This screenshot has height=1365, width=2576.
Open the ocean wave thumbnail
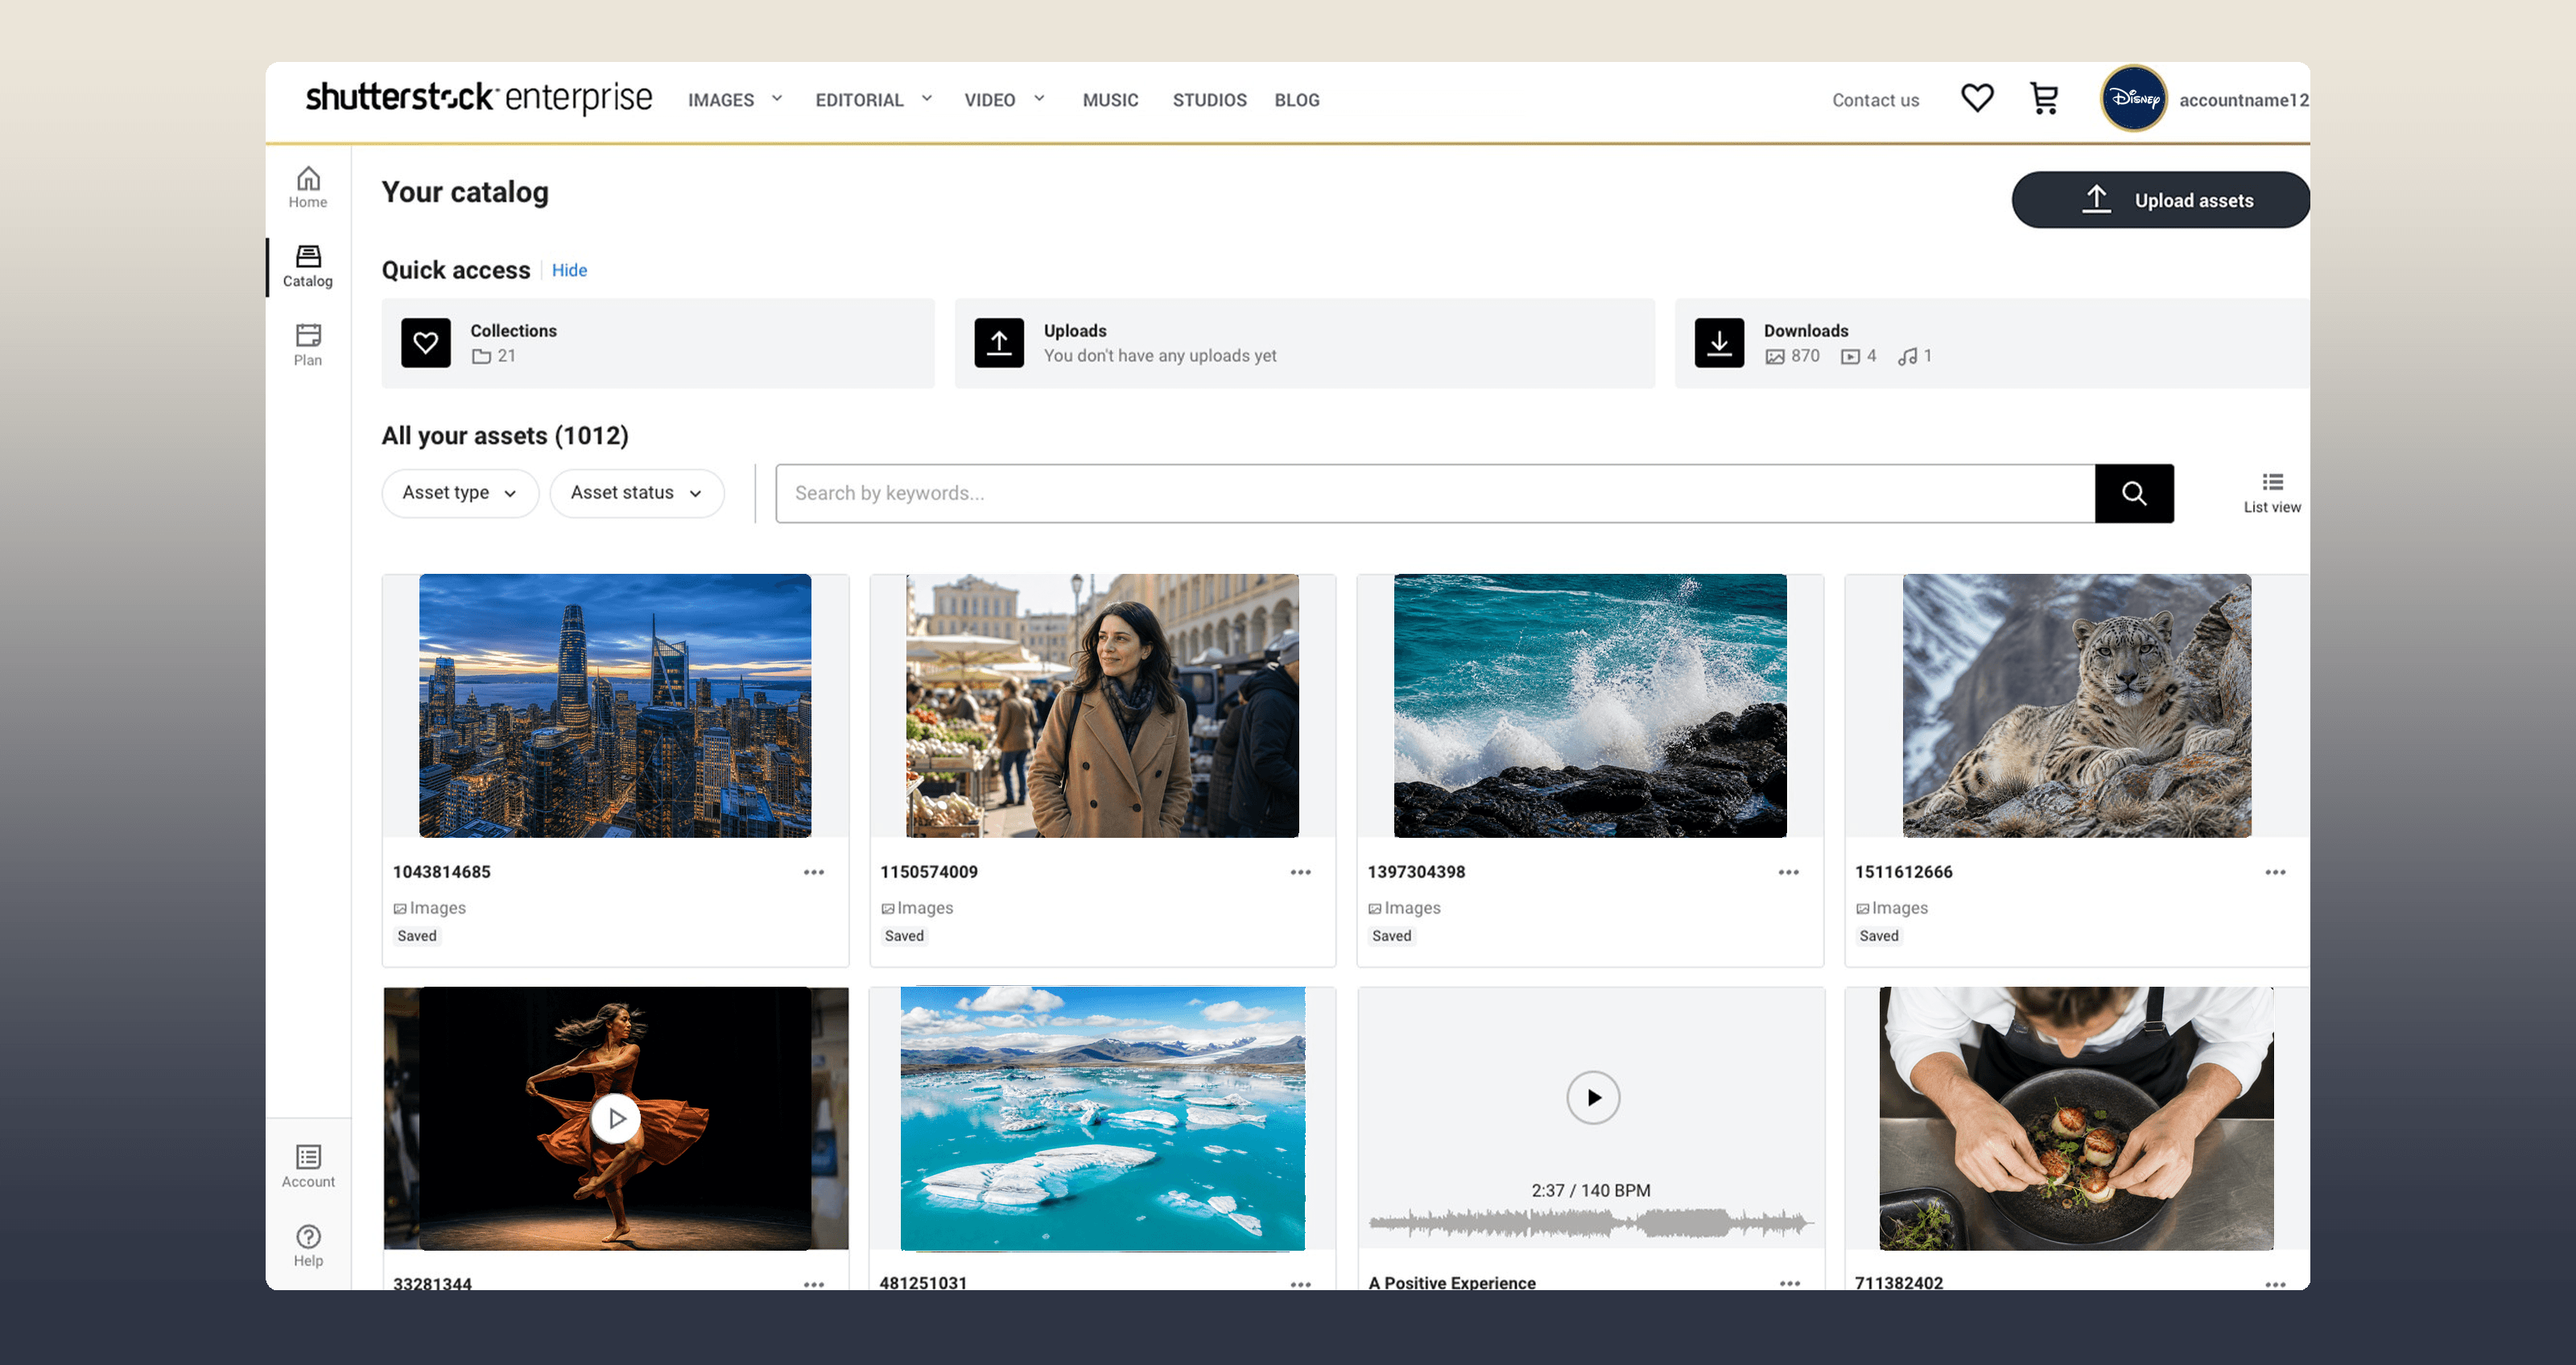click(1590, 705)
